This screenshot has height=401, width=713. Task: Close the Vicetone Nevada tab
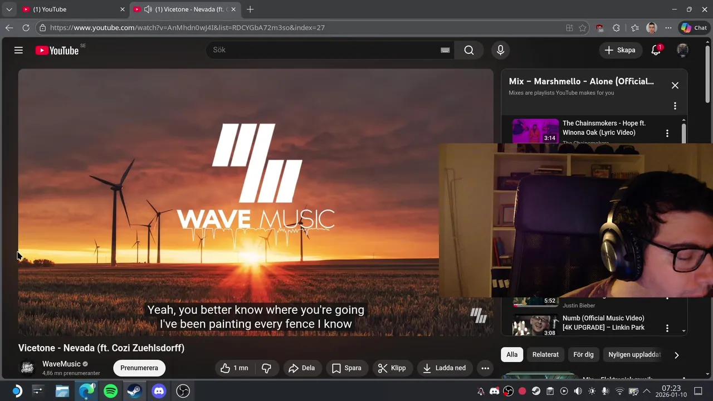(x=233, y=9)
